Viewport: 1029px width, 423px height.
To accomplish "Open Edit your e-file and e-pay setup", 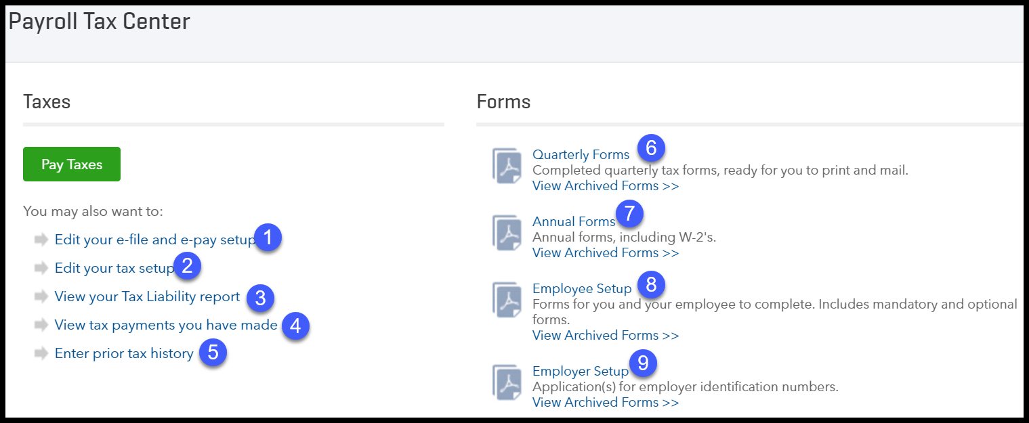I will 155,240.
